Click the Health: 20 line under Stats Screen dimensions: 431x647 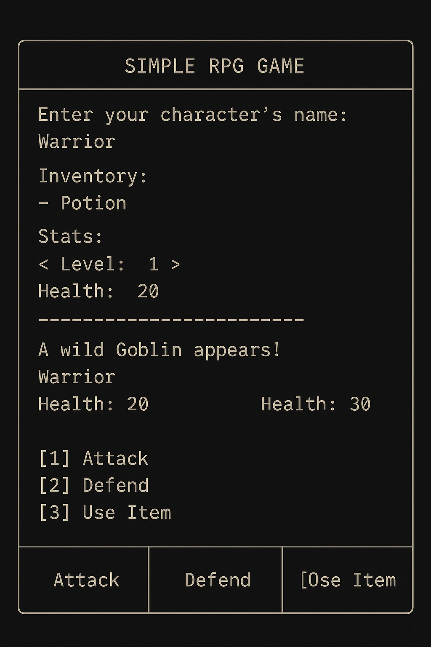98,290
